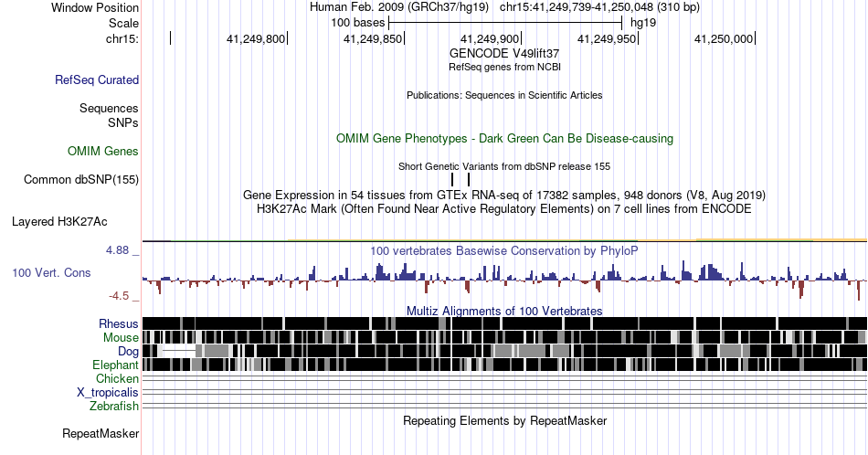Select the Human Feb. 2009 (GRCh37/hg19) text
The image size is (868, 455).
(399, 7)
